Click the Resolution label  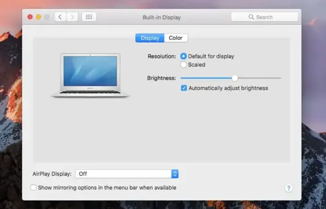click(x=162, y=56)
